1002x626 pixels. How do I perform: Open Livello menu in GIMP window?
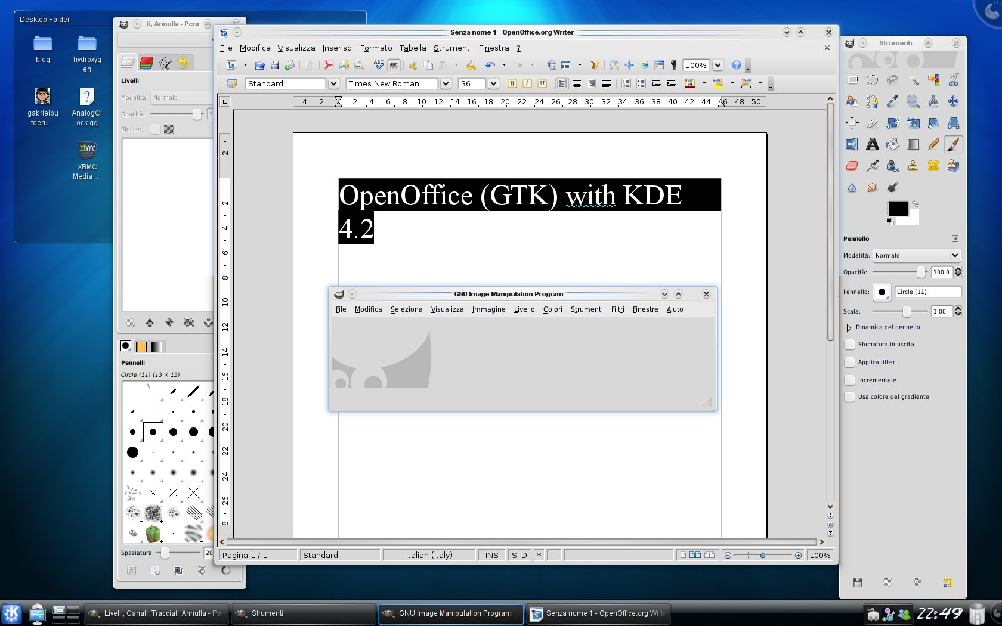point(524,309)
